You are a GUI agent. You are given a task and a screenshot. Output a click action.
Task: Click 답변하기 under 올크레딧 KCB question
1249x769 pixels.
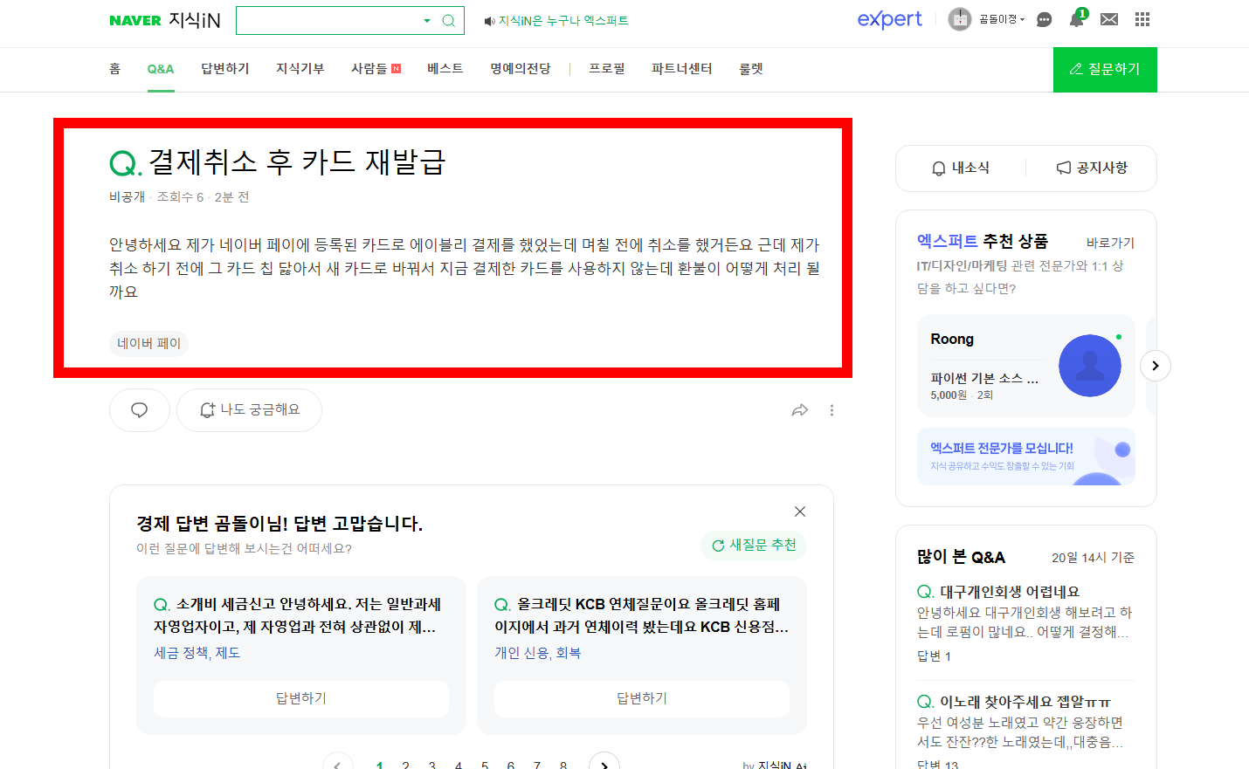pyautogui.click(x=642, y=698)
